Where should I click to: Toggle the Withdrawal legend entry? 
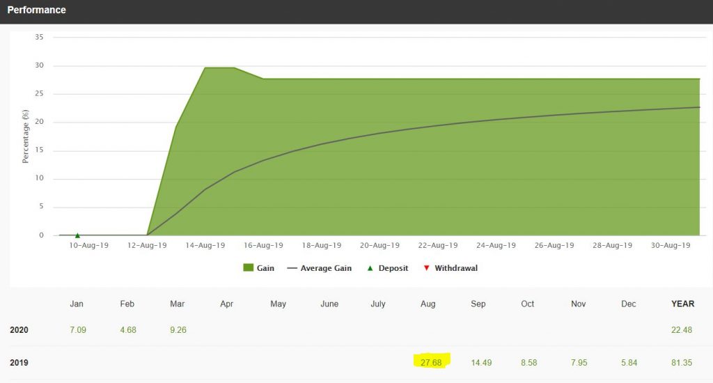tap(450, 268)
